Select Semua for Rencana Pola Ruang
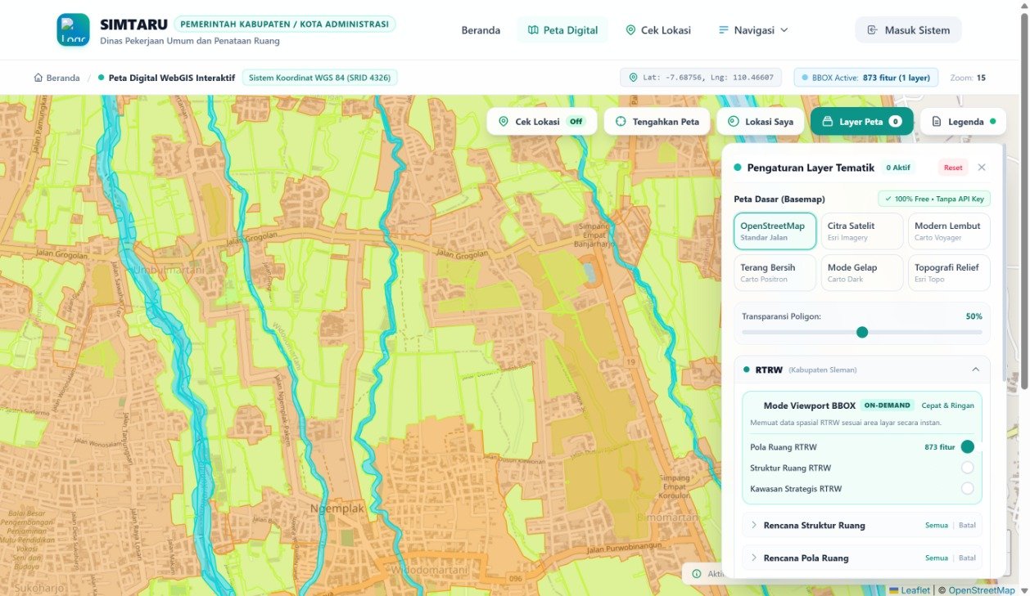1030x596 pixels. (937, 558)
